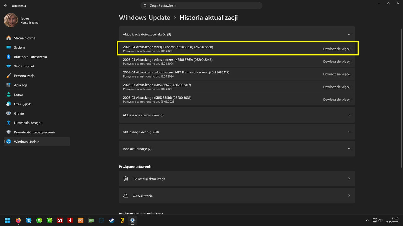The image size is (403, 226).
Task: Go to Strona główna in the sidebar
Action: tap(37, 38)
